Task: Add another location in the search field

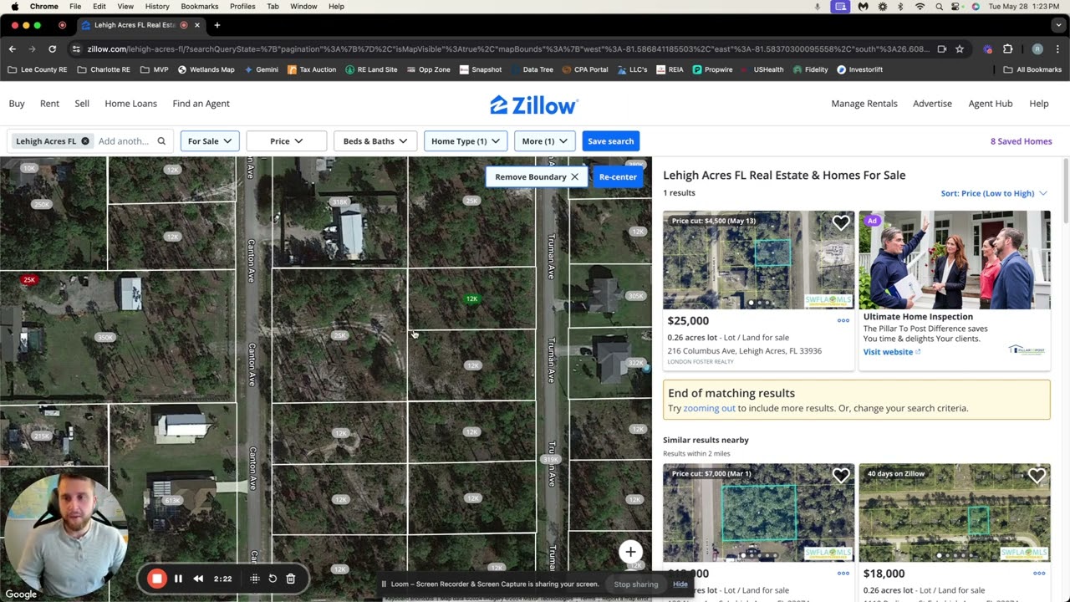Action: point(124,141)
